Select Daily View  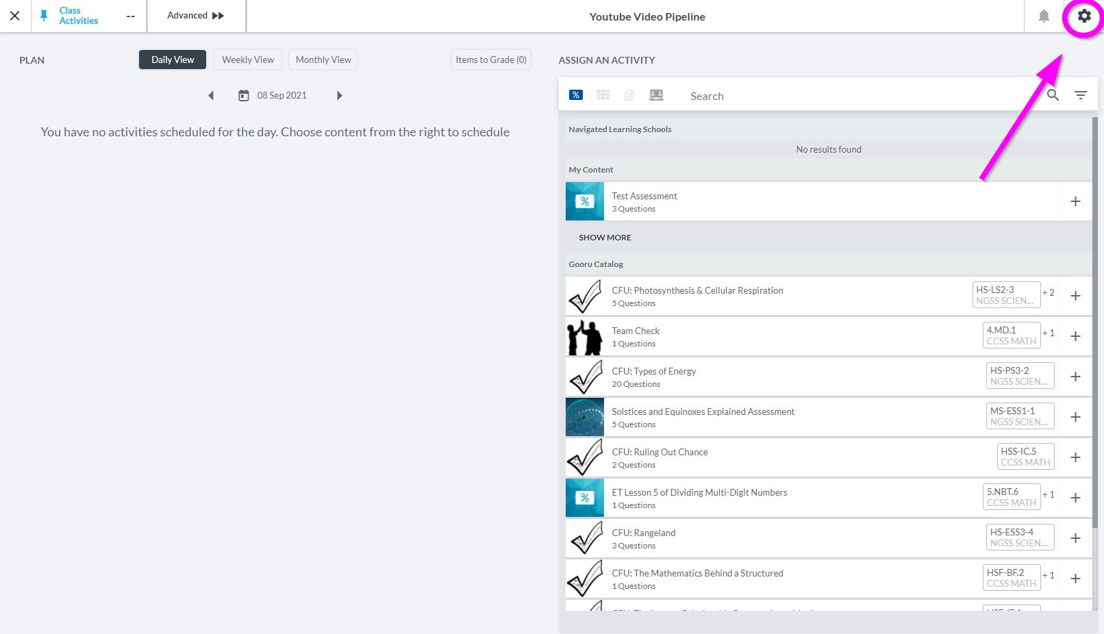pyautogui.click(x=173, y=60)
